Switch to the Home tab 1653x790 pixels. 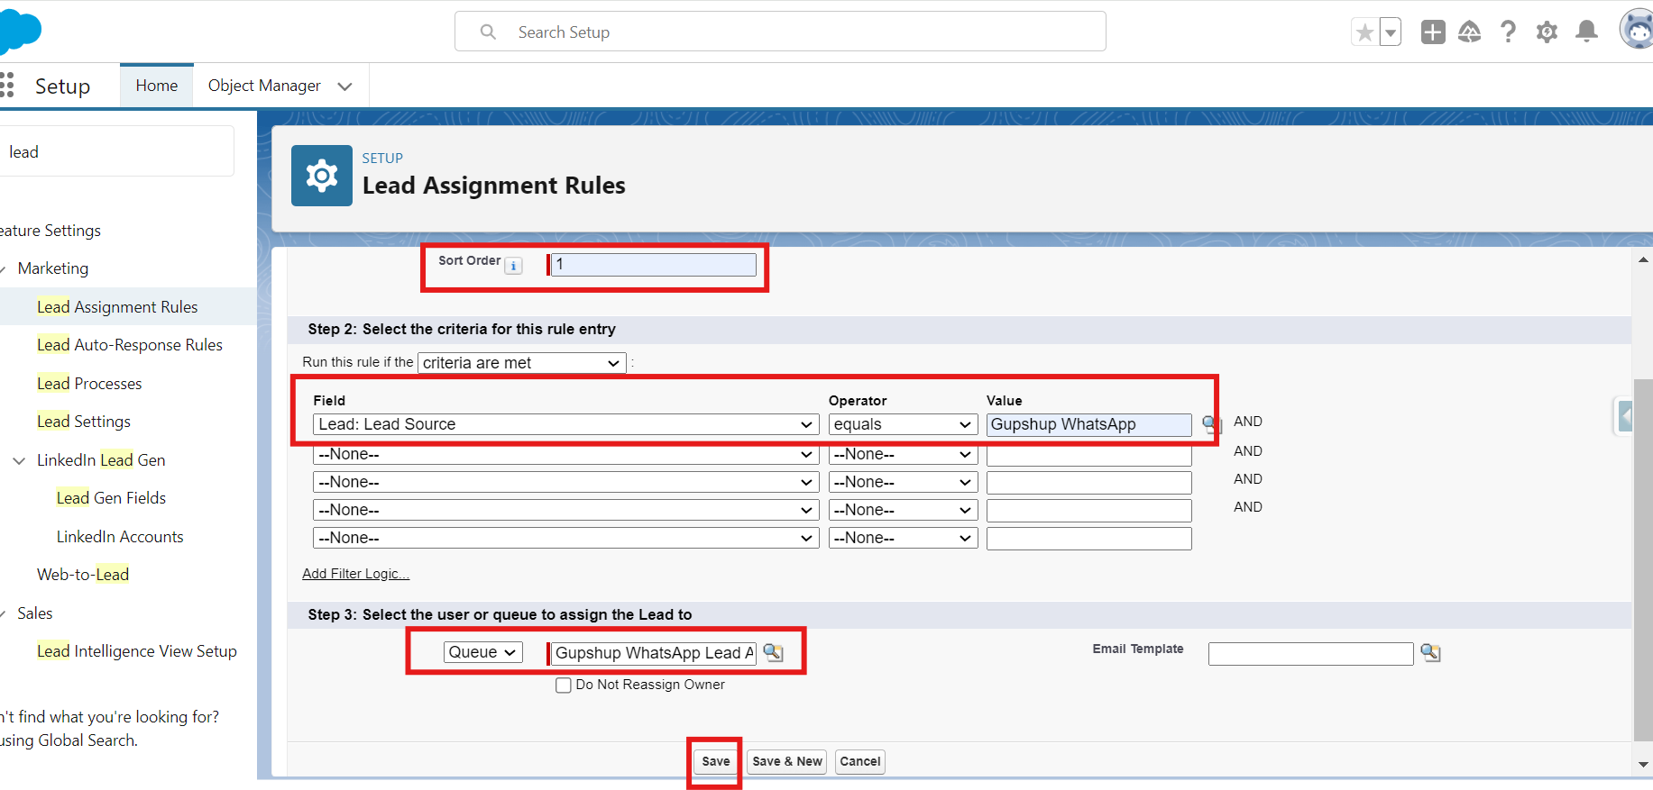tap(157, 86)
